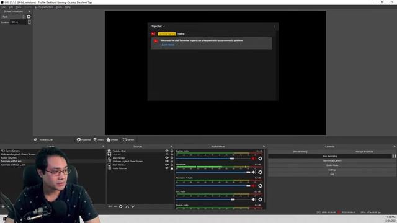Toggle visibility of Black Screen source

tap(167, 158)
